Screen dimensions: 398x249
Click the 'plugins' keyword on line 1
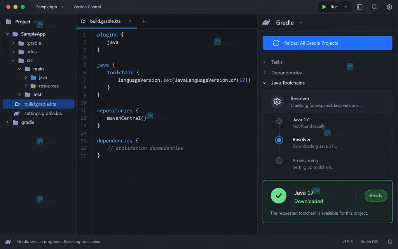[x=107, y=35]
